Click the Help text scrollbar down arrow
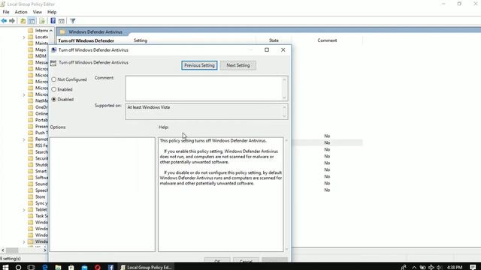 pos(286,249)
